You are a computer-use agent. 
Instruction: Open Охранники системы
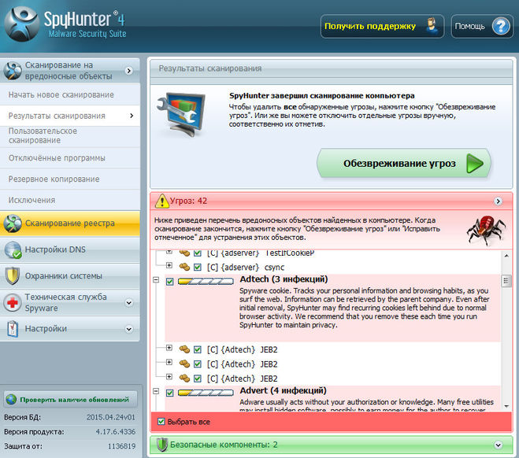(x=70, y=275)
